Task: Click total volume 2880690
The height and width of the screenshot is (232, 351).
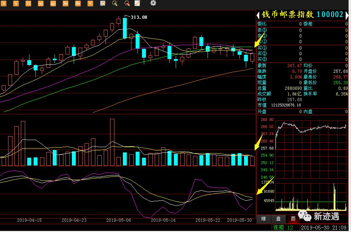Action: [293, 88]
